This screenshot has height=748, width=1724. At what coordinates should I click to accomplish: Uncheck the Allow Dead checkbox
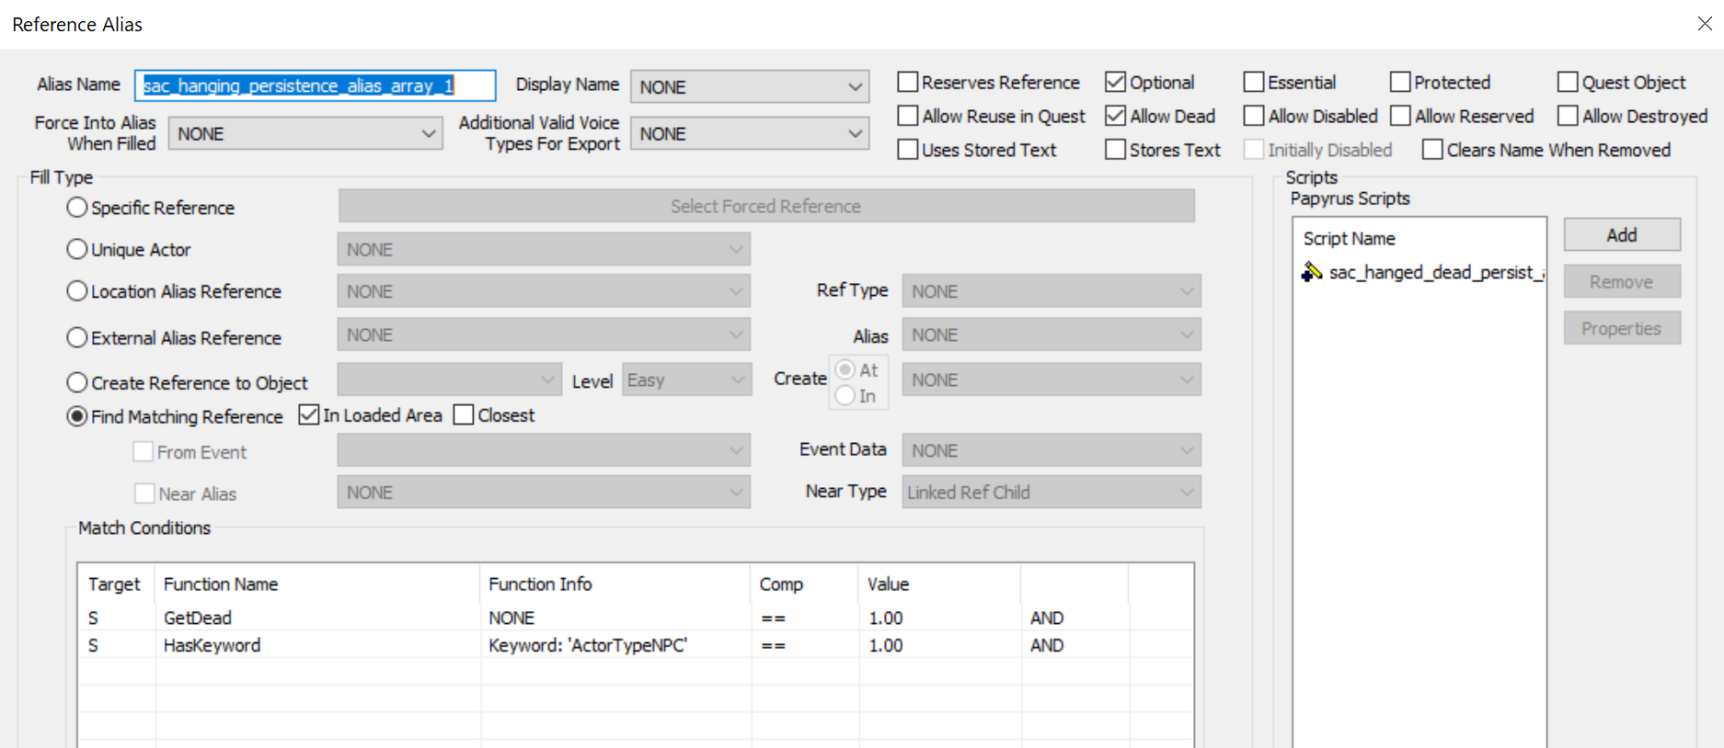[x=1115, y=116]
